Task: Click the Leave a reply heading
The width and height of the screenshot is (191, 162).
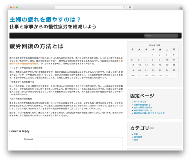Action: click(19, 131)
